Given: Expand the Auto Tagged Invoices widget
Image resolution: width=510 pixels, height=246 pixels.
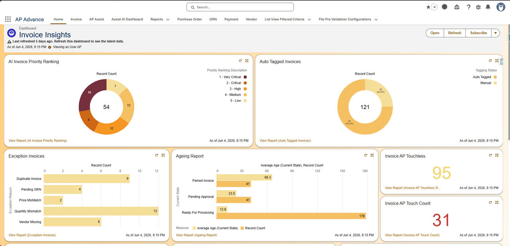Looking at the screenshot, I should (x=496, y=61).
